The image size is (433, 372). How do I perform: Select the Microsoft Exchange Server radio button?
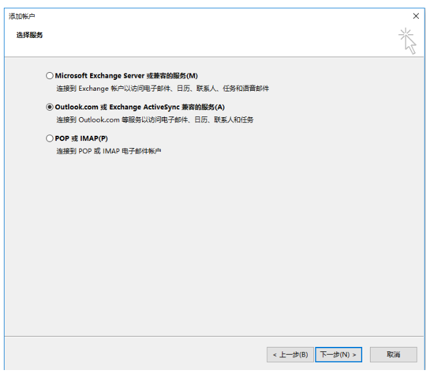point(50,76)
